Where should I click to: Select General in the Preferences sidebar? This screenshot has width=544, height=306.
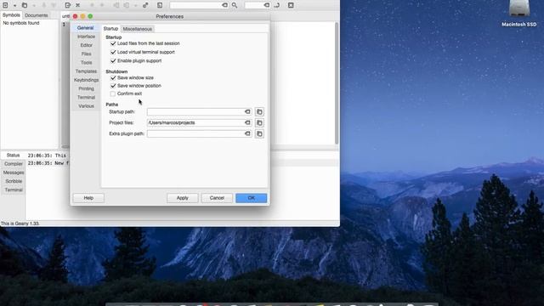point(85,28)
